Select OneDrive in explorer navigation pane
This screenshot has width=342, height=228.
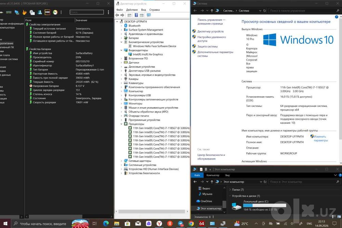(206, 201)
